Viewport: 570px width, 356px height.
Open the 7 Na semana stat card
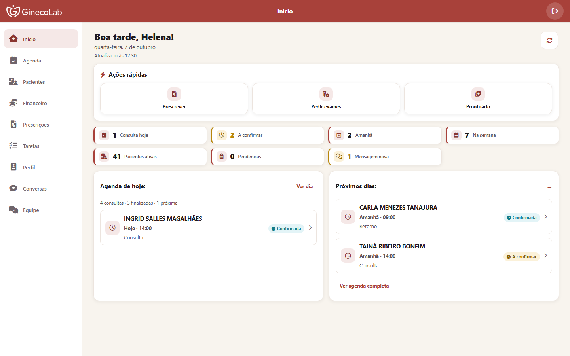click(x=502, y=135)
